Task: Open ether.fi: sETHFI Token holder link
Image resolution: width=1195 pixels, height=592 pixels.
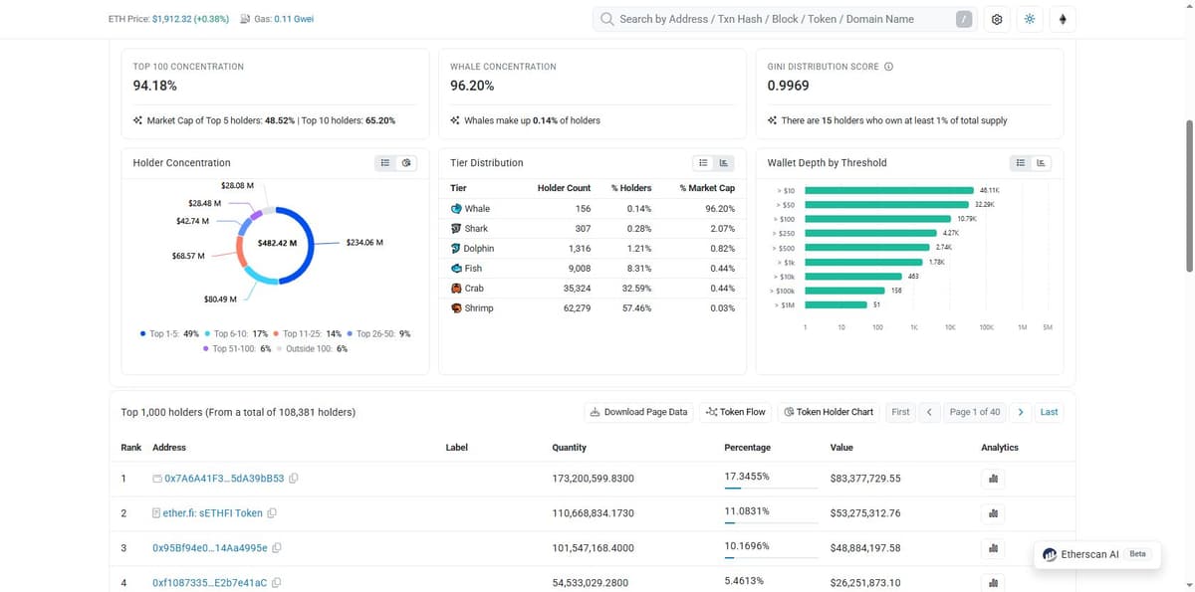Action: (x=212, y=513)
